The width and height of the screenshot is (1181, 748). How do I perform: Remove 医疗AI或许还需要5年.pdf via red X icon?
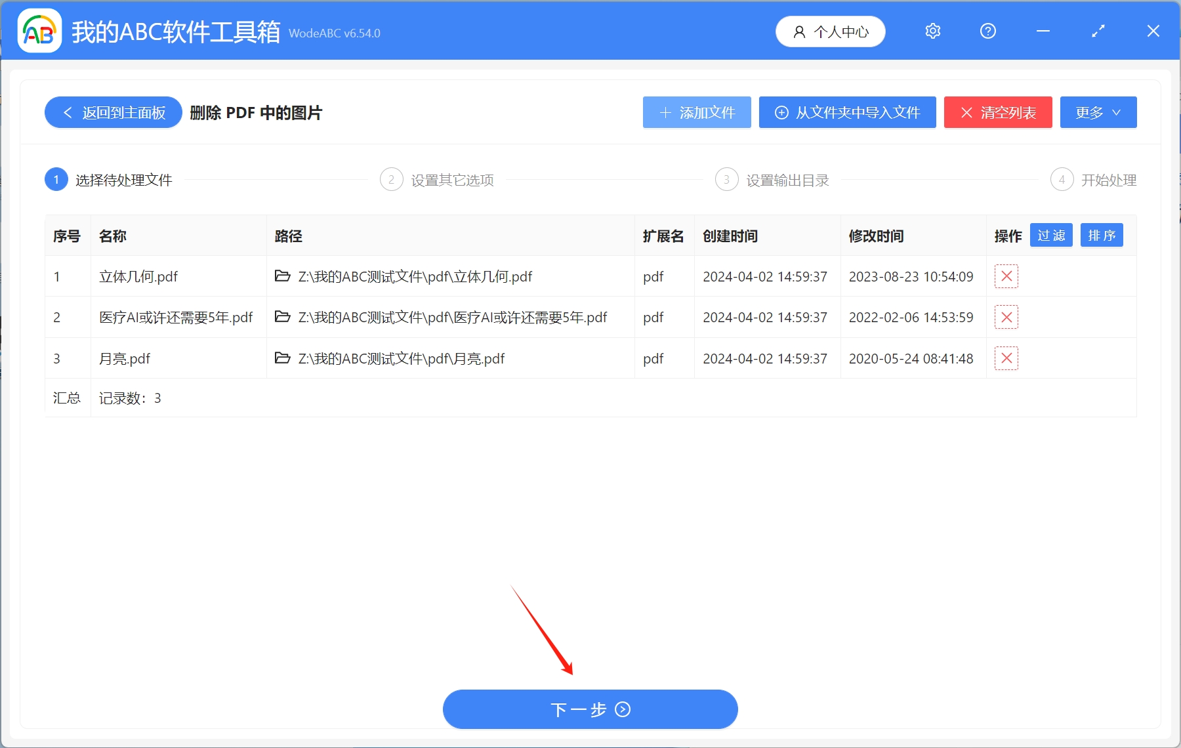[x=1006, y=317]
